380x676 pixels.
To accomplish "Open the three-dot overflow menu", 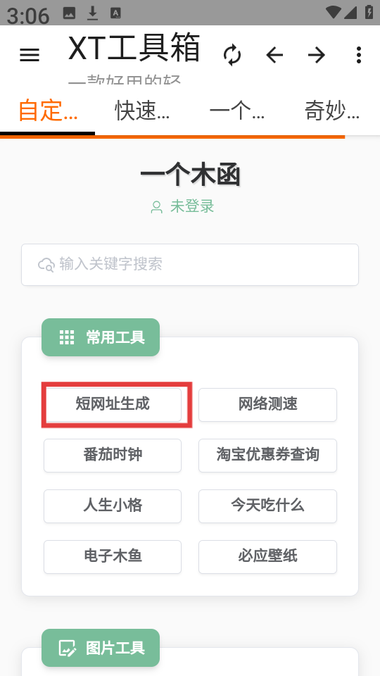I will coord(358,55).
